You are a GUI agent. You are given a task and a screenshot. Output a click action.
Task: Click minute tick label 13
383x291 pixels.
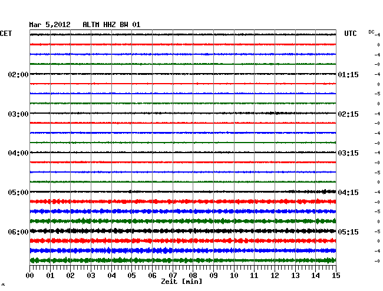[x=295, y=276]
